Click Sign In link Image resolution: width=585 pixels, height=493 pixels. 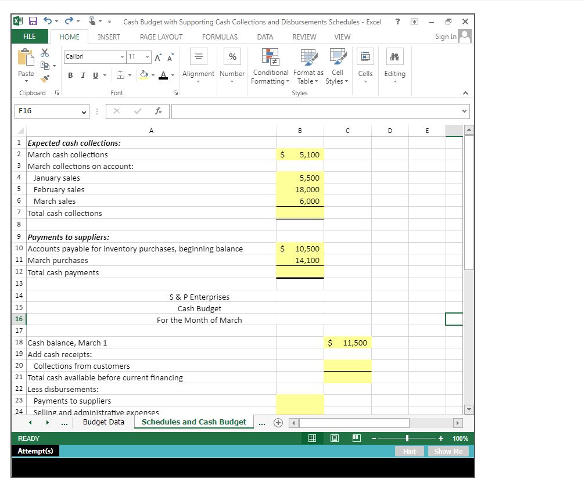(x=446, y=37)
